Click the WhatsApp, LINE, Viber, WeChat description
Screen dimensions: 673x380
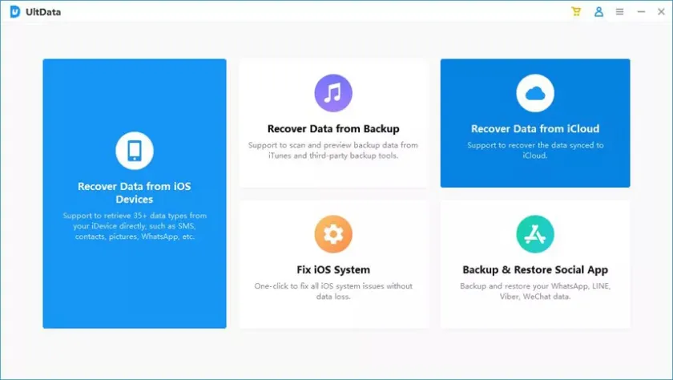coord(535,291)
